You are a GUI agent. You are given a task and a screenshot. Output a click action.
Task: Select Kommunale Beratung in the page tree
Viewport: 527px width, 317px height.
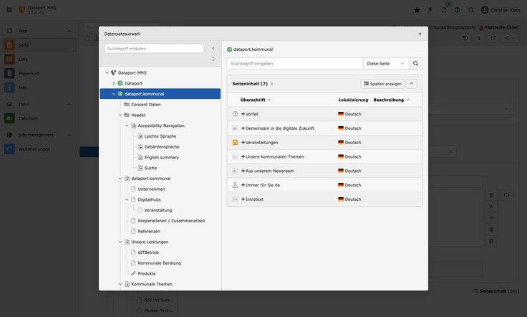click(x=159, y=262)
